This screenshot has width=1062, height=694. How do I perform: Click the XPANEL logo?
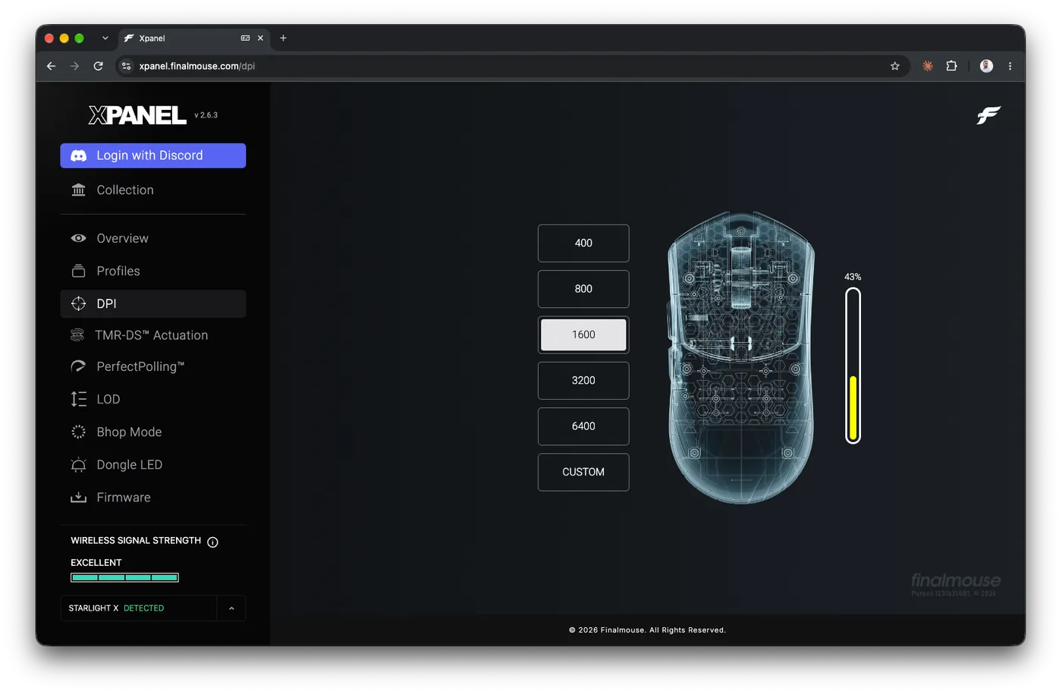click(x=137, y=115)
